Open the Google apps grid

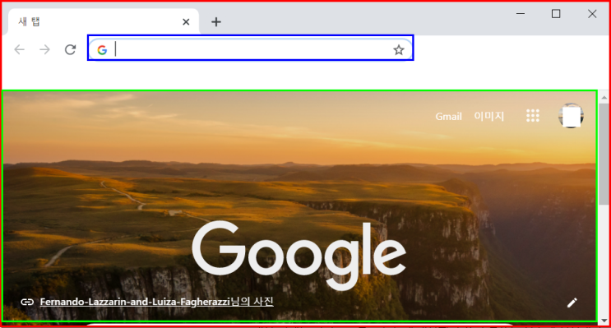click(x=533, y=116)
